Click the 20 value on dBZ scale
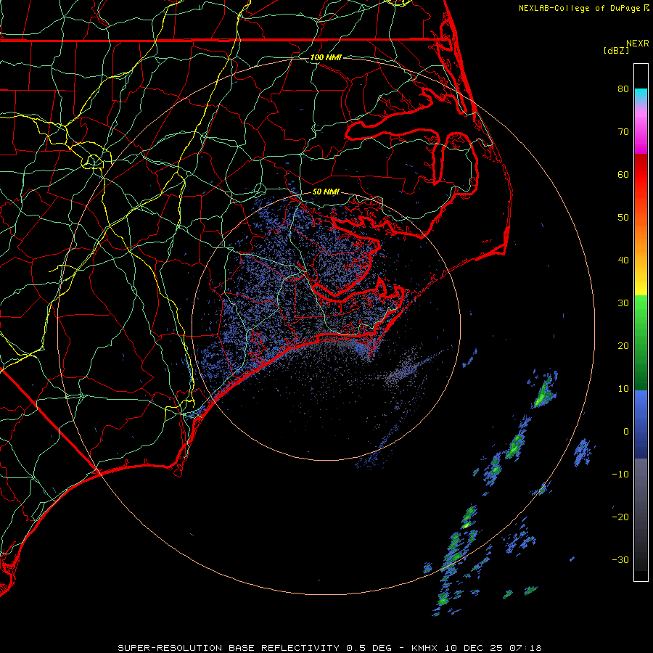The image size is (653, 653). [x=623, y=345]
